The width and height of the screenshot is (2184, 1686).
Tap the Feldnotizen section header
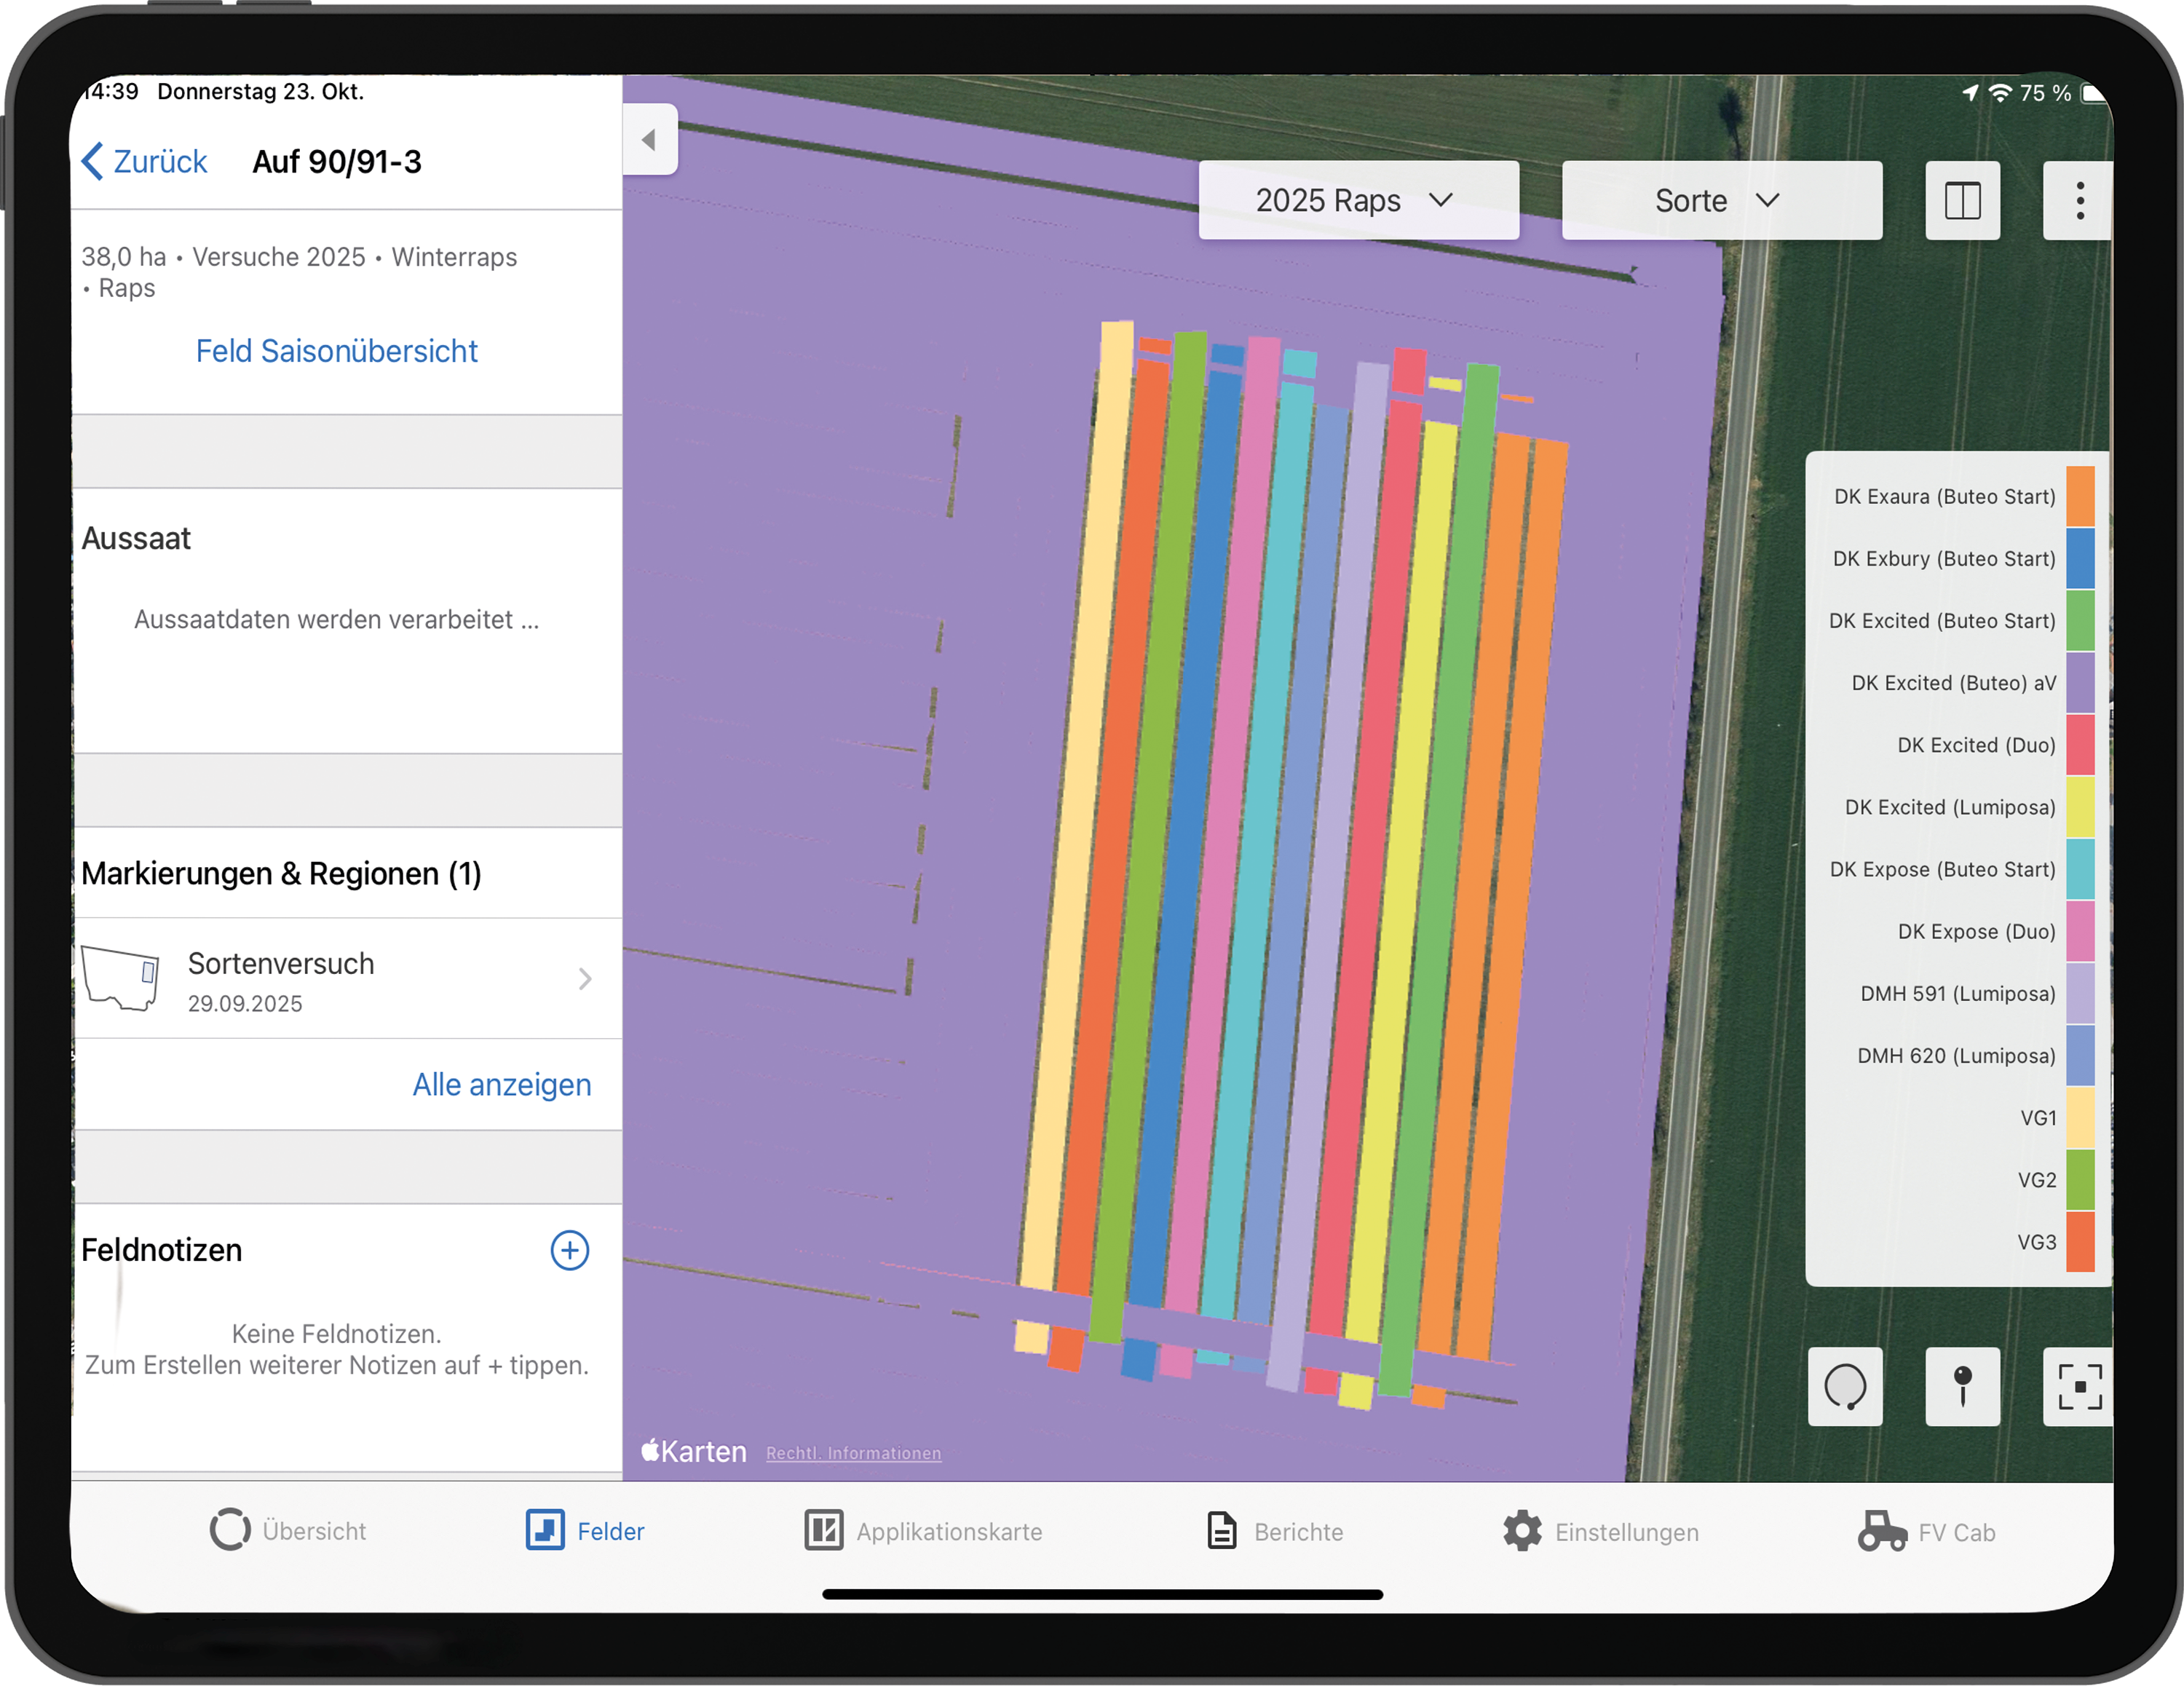tap(161, 1250)
